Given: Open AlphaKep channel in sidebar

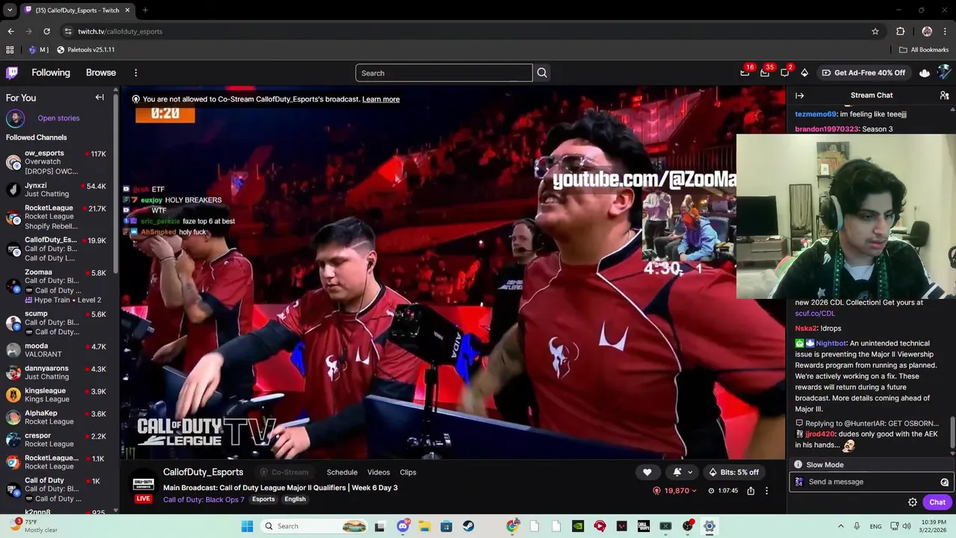Looking at the screenshot, I should [x=56, y=417].
